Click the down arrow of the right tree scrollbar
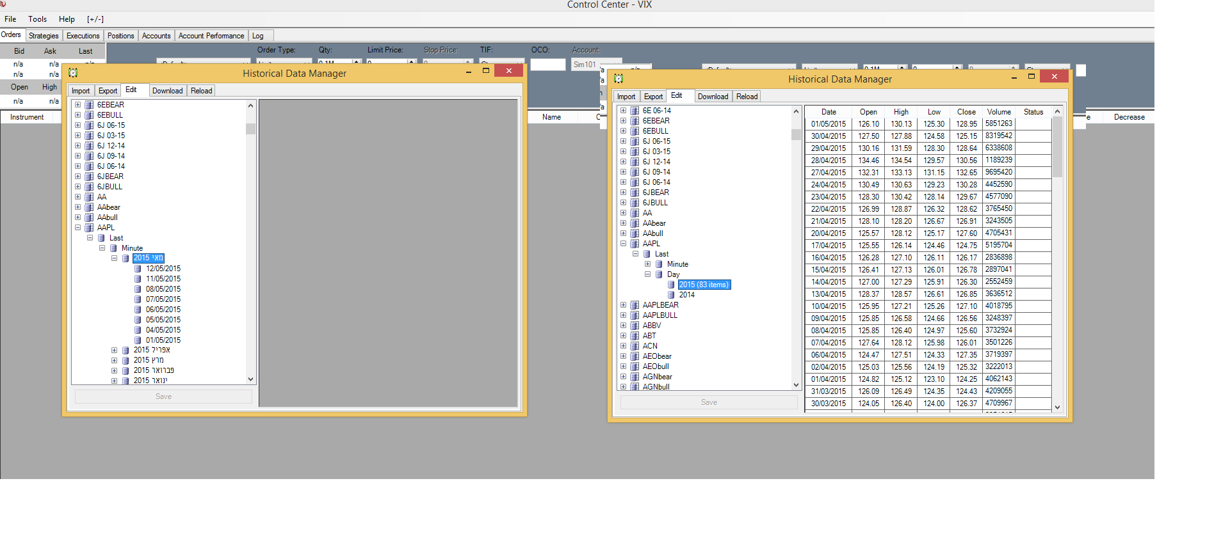The height and width of the screenshot is (552, 1214). point(796,385)
